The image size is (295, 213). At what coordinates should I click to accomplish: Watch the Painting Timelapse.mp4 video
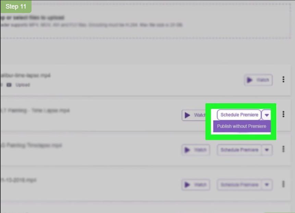coord(196,150)
